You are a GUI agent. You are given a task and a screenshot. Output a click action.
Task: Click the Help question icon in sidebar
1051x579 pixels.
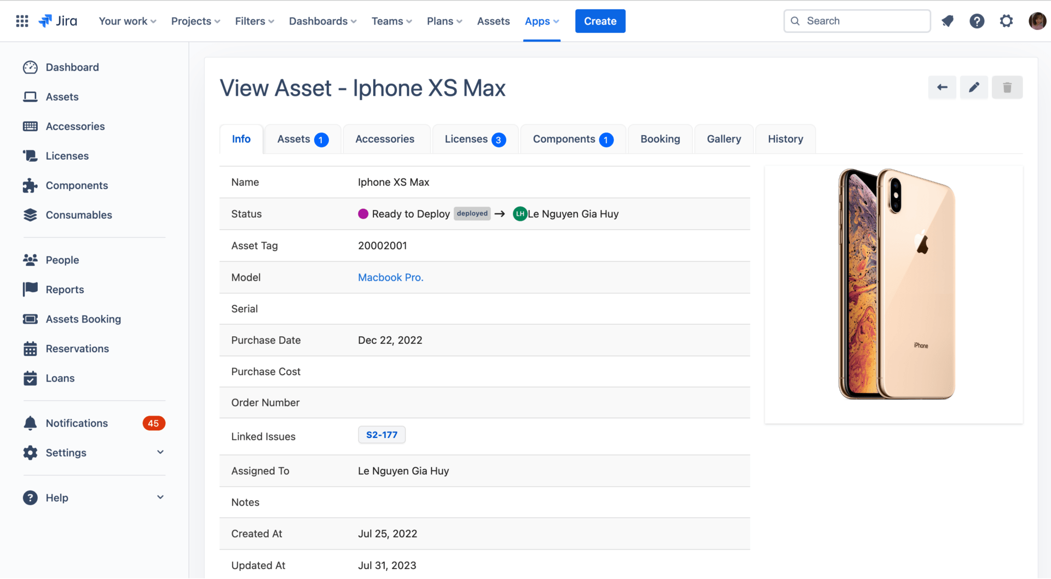point(30,498)
